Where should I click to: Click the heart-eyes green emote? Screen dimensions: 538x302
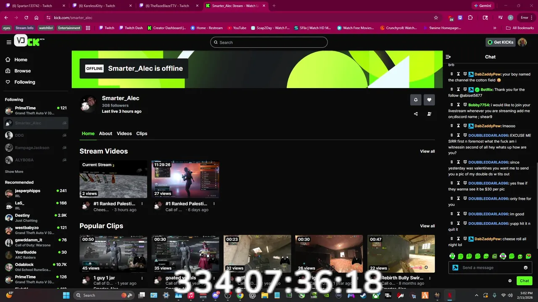528,256
